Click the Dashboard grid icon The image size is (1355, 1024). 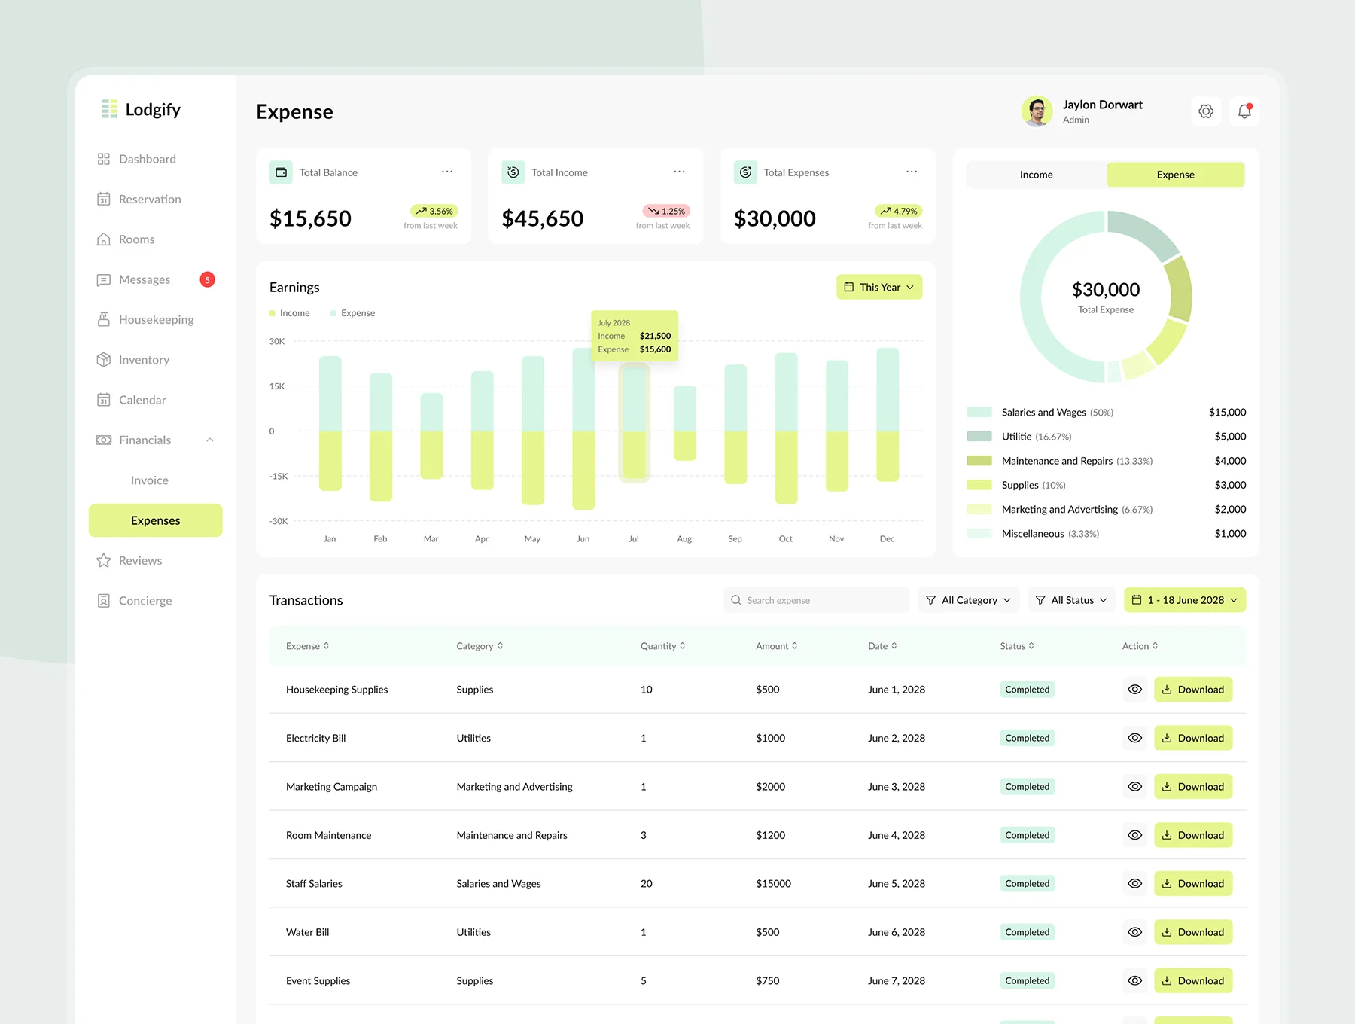(104, 159)
